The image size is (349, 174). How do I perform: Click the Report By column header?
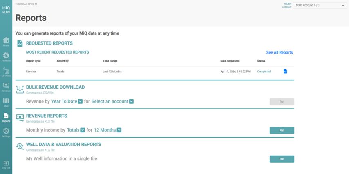pyautogui.click(x=63, y=61)
